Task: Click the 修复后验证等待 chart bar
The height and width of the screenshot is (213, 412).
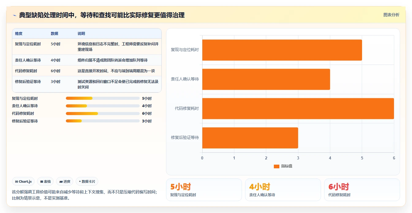Action: (250, 138)
